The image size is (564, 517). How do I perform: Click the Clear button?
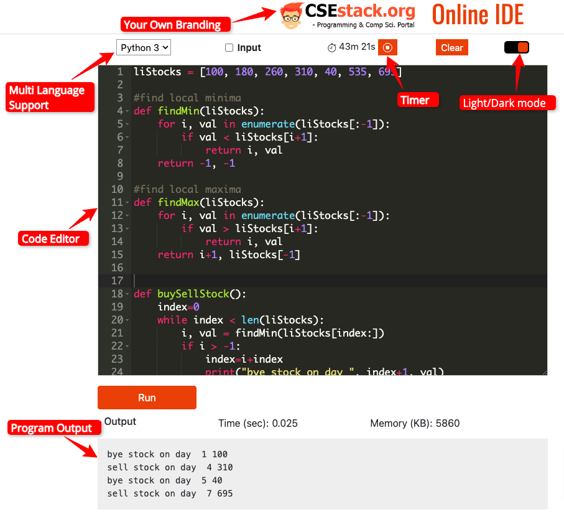pos(452,47)
